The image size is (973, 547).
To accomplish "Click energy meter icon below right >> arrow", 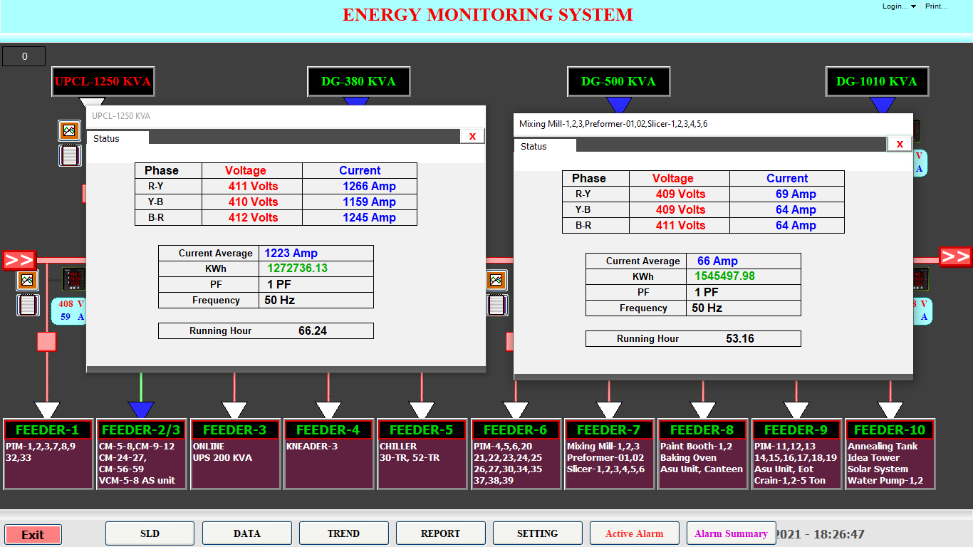I will click(920, 279).
